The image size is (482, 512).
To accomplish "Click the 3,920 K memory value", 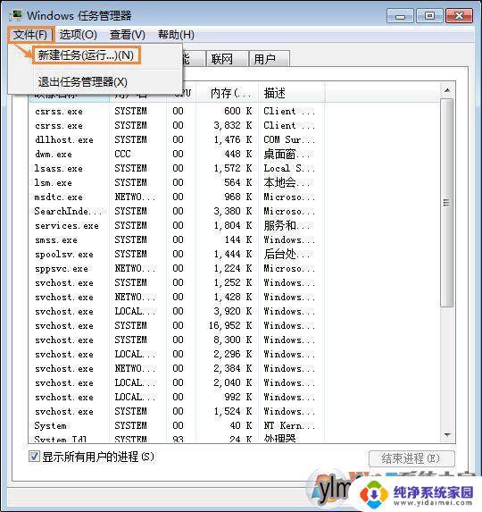I will [x=233, y=311].
